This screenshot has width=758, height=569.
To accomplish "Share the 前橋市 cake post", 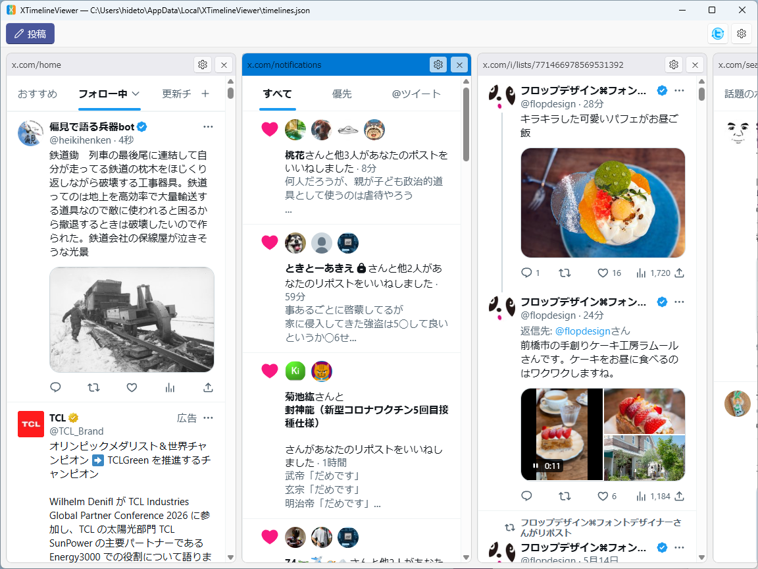I will point(679,496).
